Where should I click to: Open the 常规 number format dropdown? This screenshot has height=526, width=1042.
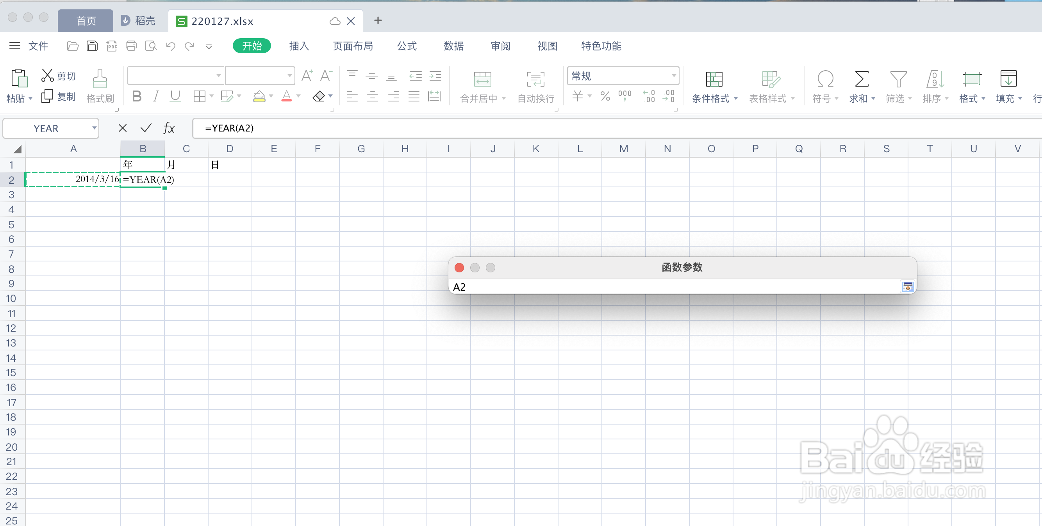click(673, 76)
